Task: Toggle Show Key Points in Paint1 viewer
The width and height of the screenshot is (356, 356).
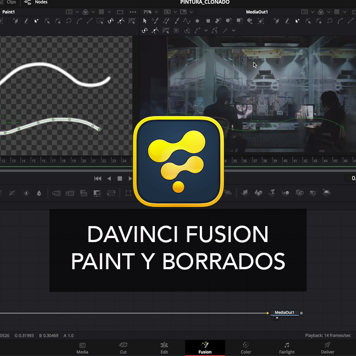Action: point(110,21)
